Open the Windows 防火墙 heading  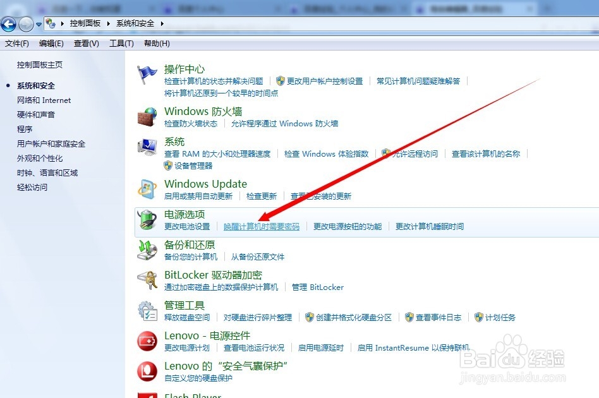tap(203, 112)
